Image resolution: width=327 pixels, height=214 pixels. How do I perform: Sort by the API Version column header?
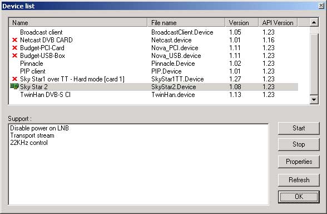point(278,22)
